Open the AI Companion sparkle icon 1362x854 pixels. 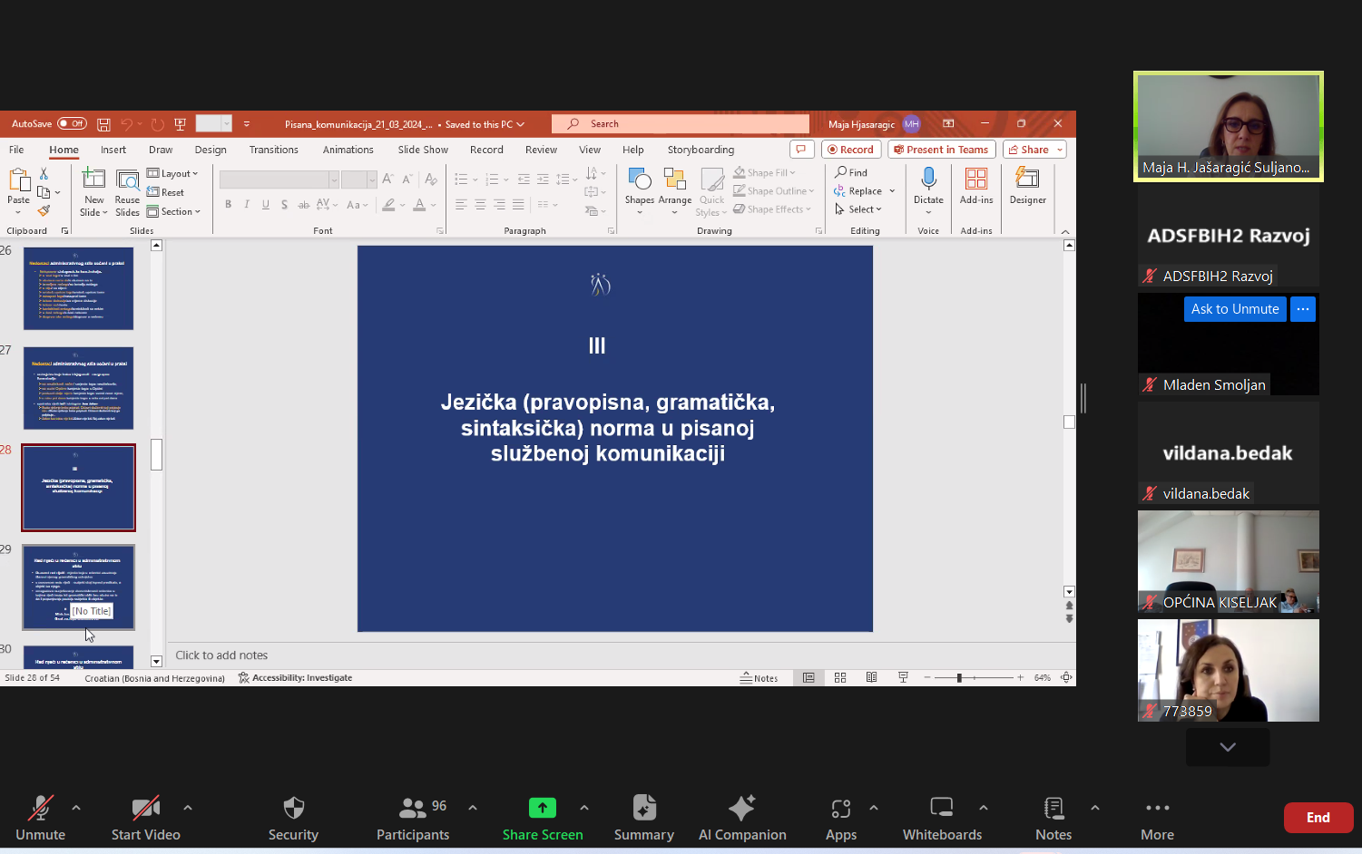pos(741,809)
